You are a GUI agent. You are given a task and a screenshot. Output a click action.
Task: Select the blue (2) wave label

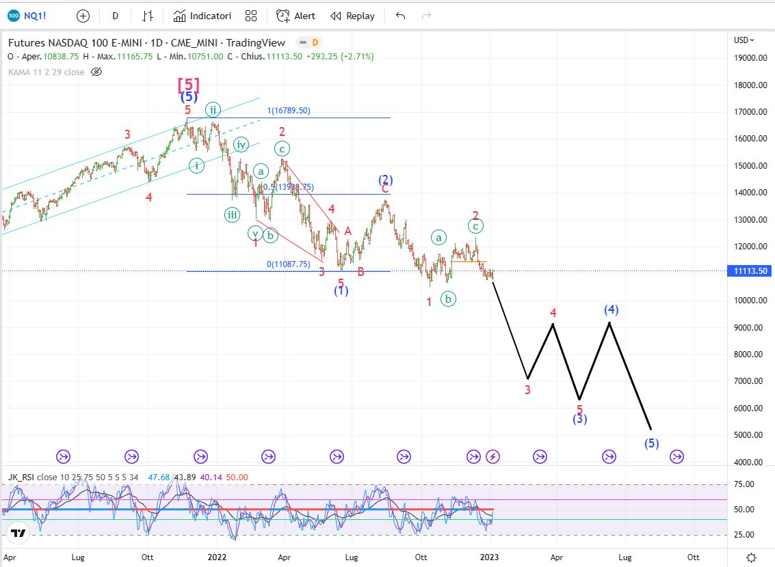pyautogui.click(x=386, y=179)
